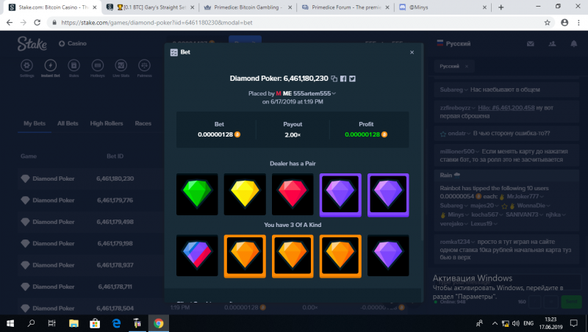Open Diamond Poker bet 6,461,178,937 row
Image resolution: width=588 pixels, height=332 pixels.
pyautogui.click(x=90, y=265)
